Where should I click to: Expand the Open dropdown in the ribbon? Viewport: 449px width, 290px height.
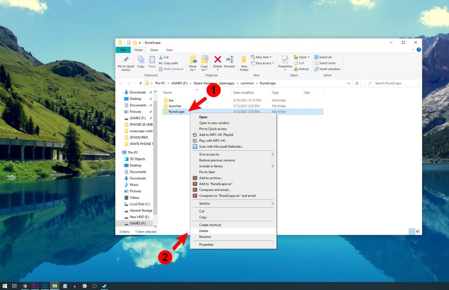308,57
